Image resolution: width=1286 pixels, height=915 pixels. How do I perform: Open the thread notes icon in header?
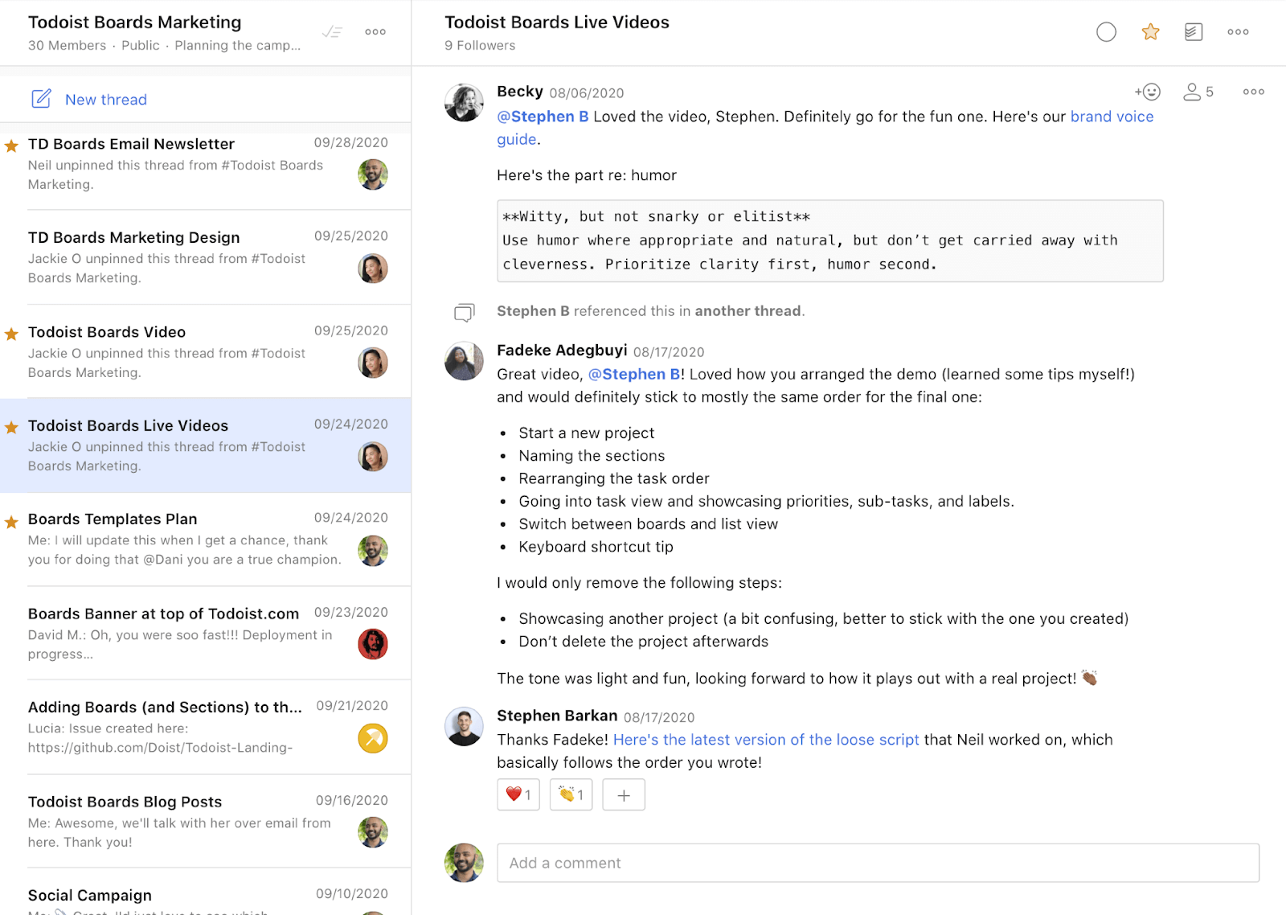pos(1194,32)
